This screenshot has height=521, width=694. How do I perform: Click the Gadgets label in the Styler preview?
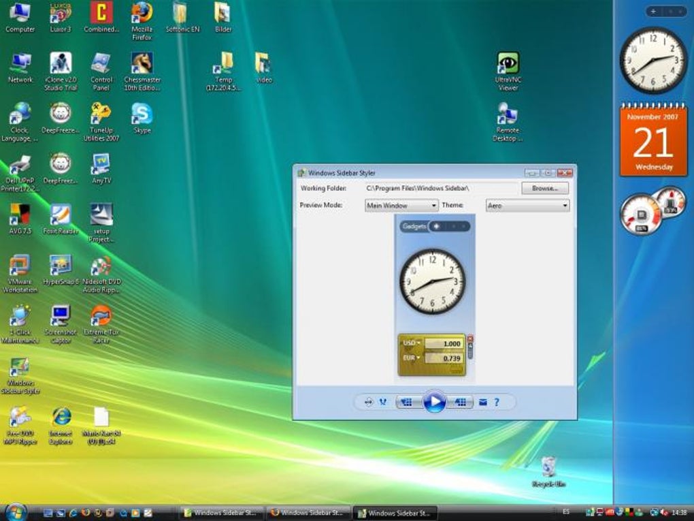coord(414,226)
